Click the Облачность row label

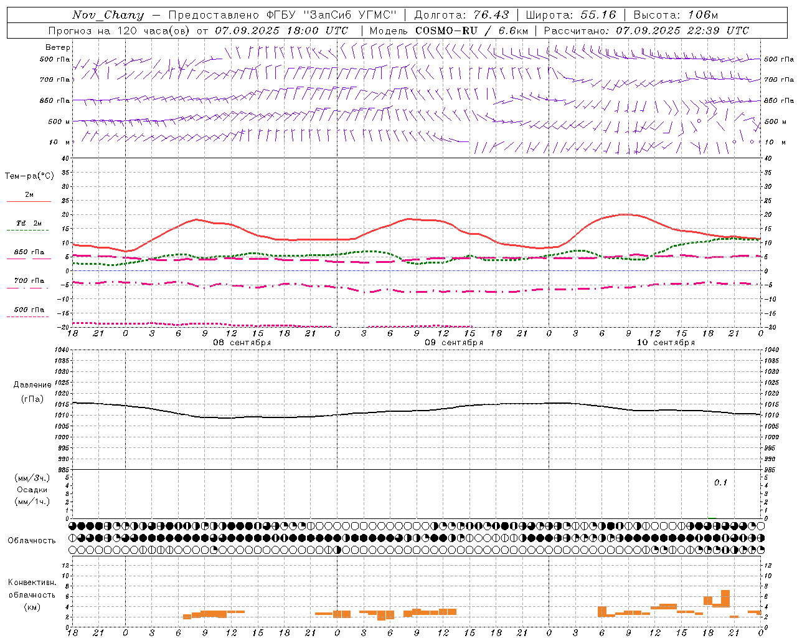click(32, 541)
